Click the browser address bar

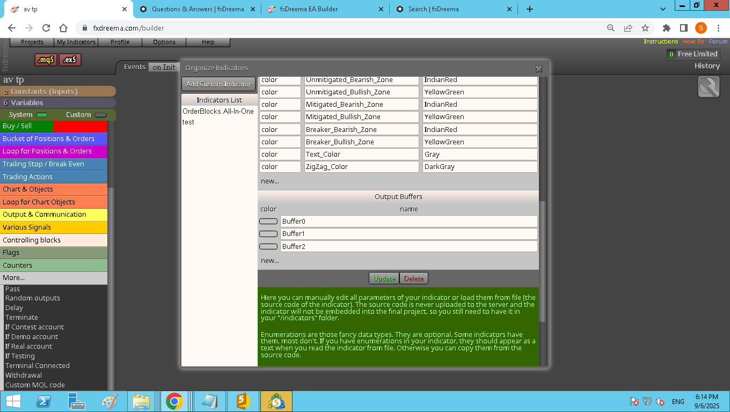(344, 28)
